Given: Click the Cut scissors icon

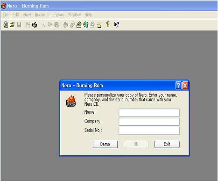Looking at the screenshot, I should click(x=43, y=25).
